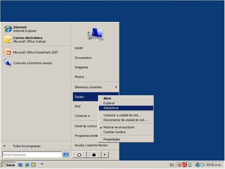Click the power button in Start menu
This screenshot has width=225, height=169.
[79, 154]
